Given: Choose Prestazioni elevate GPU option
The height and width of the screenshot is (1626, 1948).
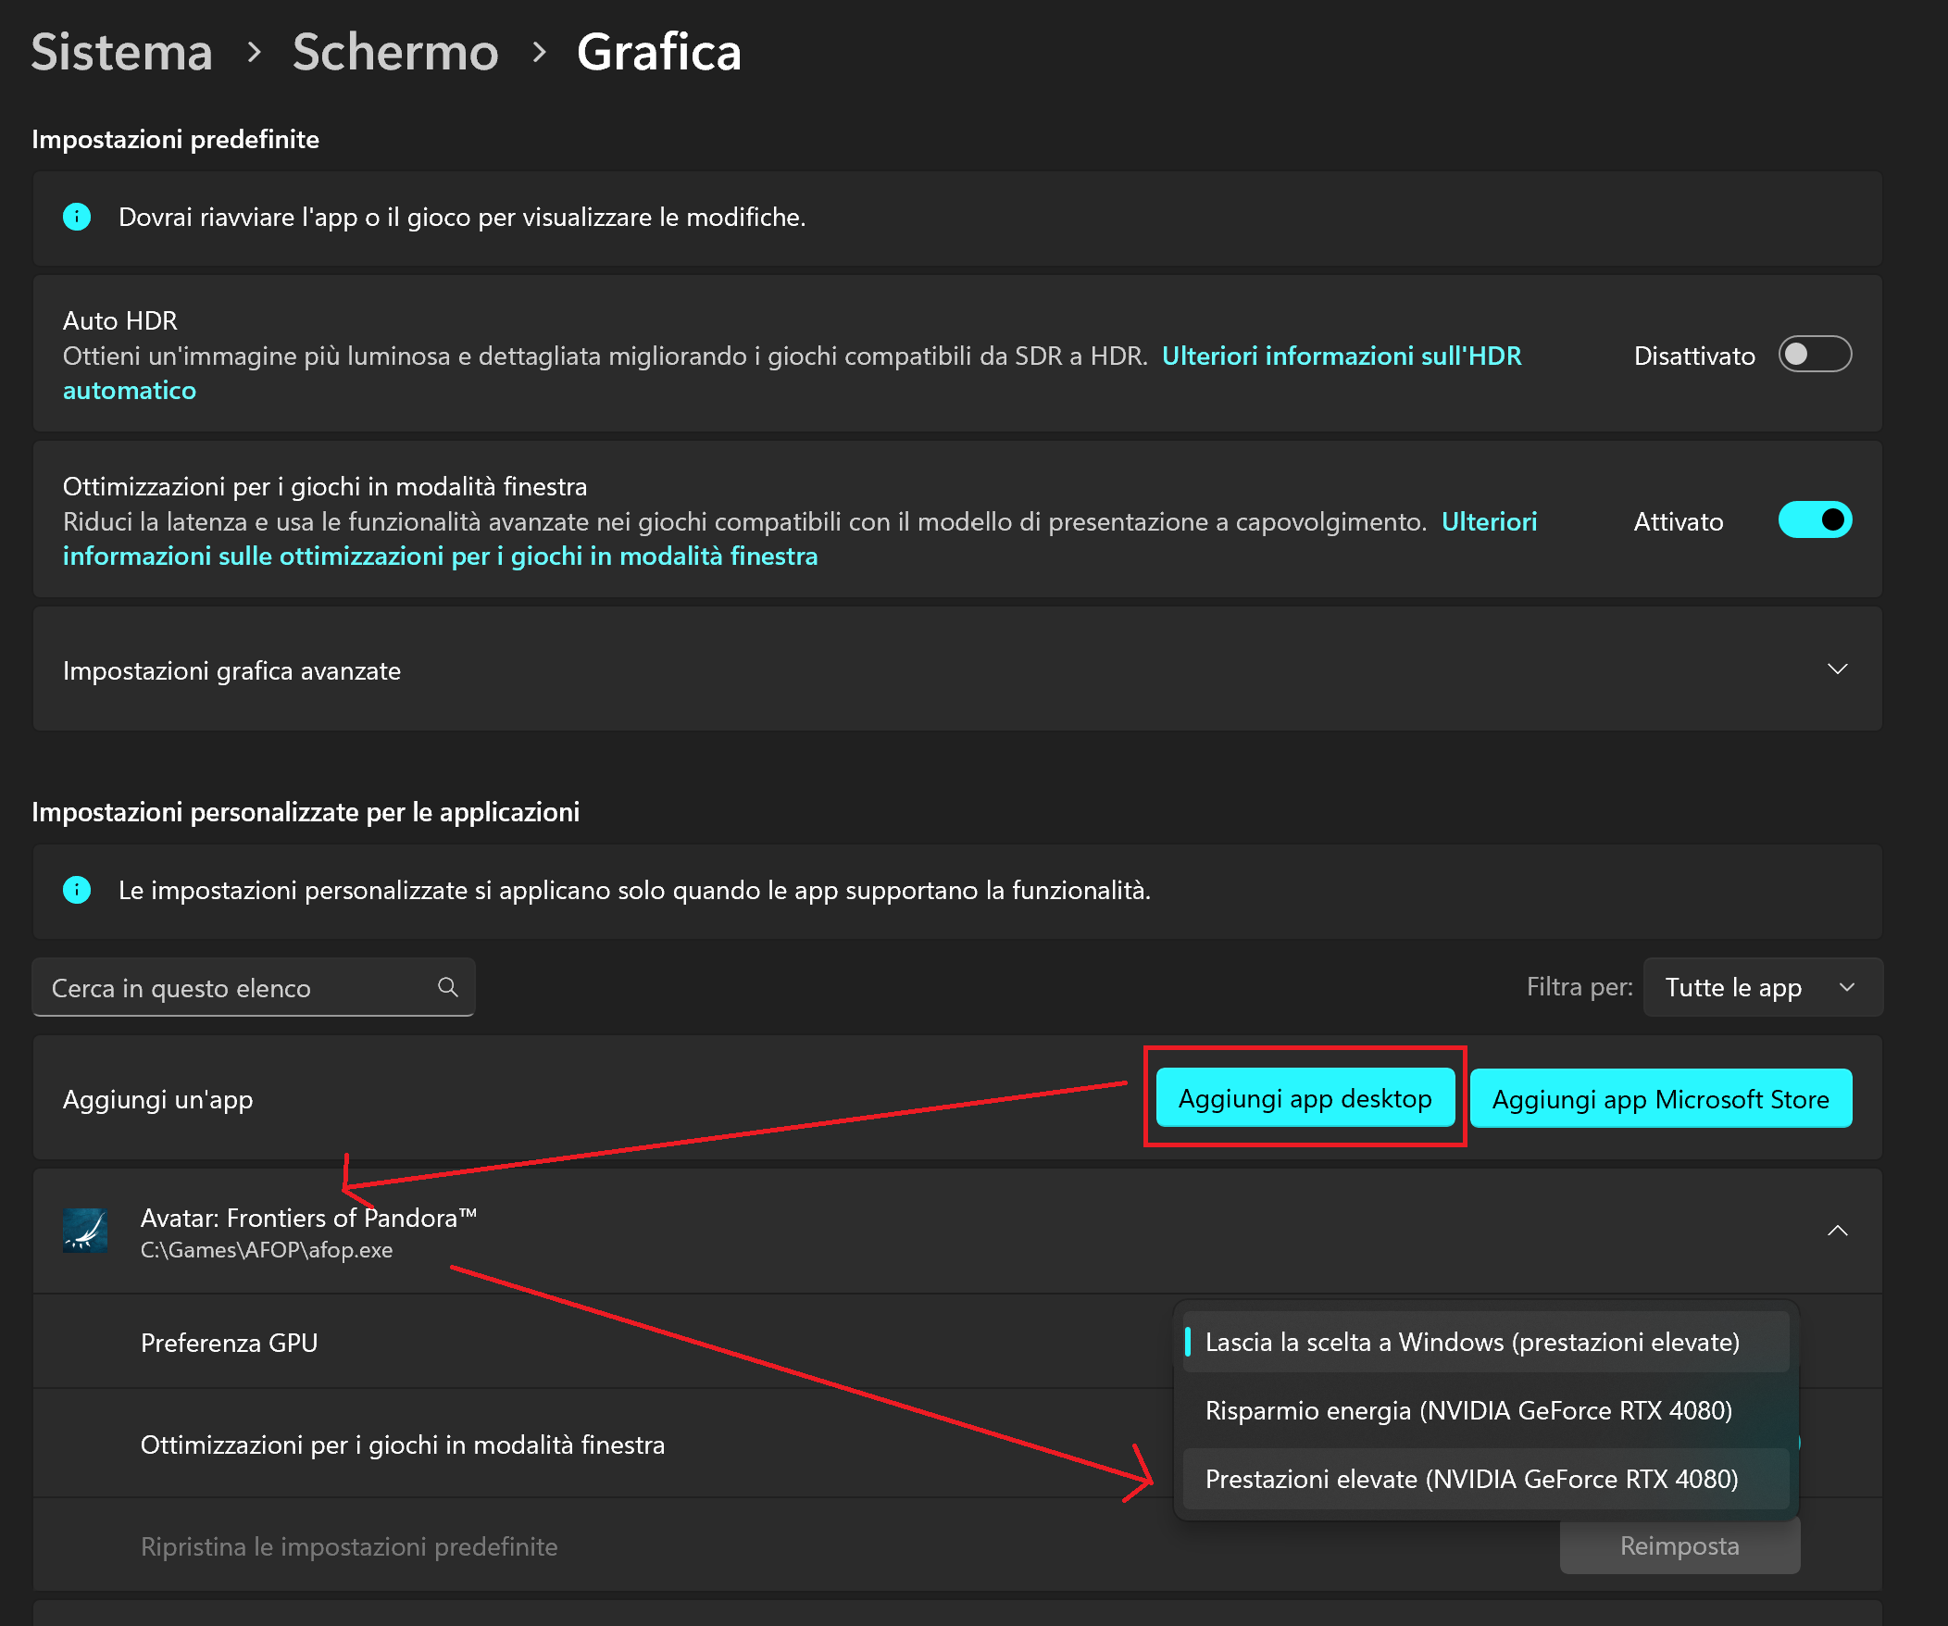Looking at the screenshot, I should click(x=1486, y=1480).
